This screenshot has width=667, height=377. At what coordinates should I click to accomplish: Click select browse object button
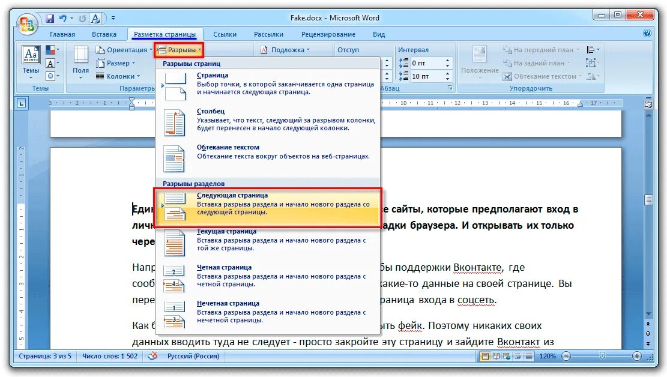pos(648,334)
